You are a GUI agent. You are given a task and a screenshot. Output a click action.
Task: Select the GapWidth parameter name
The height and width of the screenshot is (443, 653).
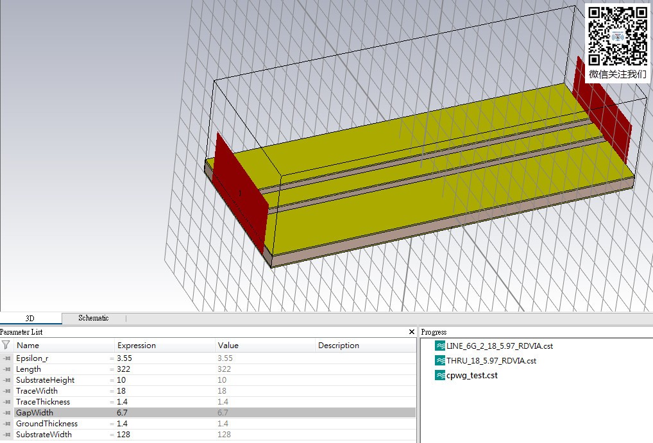(x=35, y=413)
